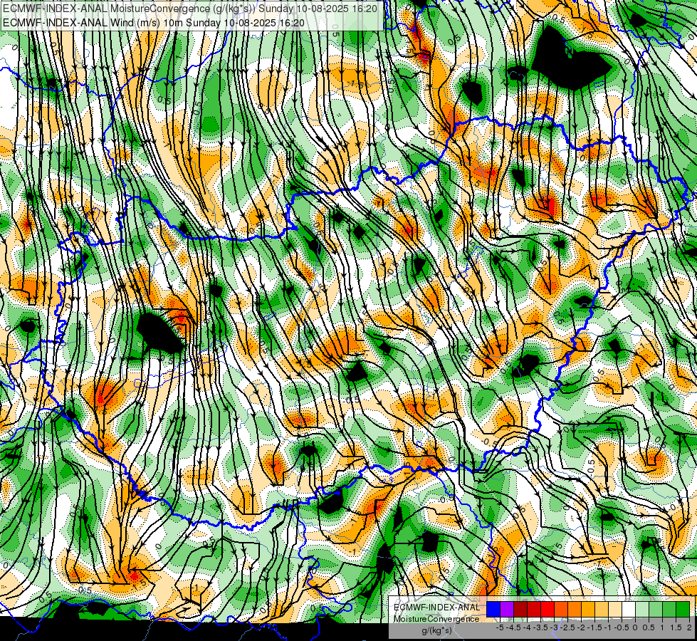Screen dimensions: 697x641
Task: Choose the amber swatch between -2 and -1.5
Action: coord(587,610)
